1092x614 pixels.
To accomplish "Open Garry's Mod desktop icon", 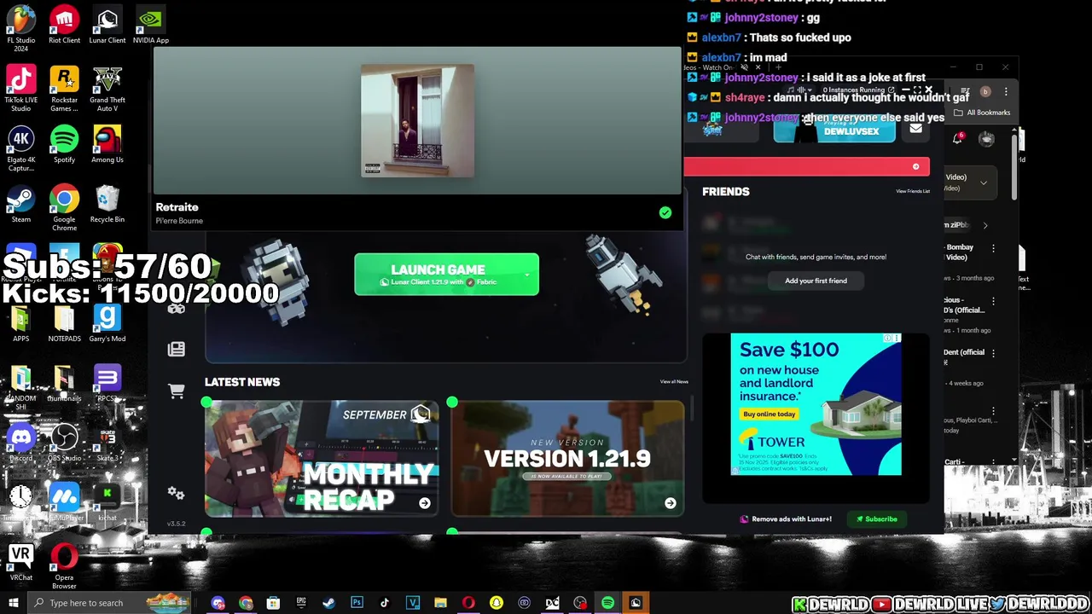I will [x=107, y=324].
